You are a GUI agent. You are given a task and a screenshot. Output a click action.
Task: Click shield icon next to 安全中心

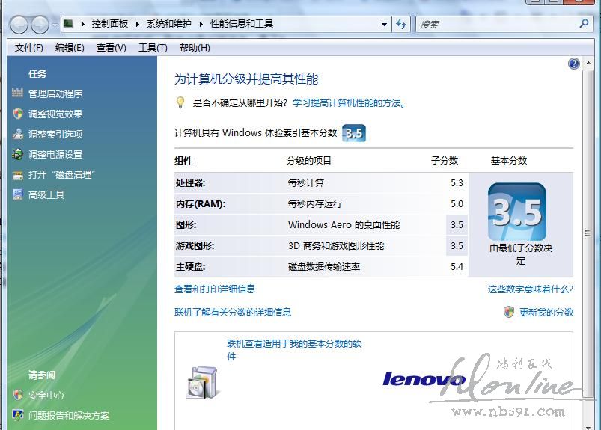[18, 395]
